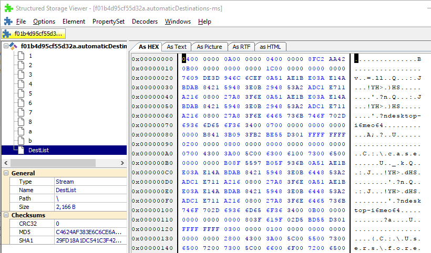Viewport: 431px width, 253px height.
Task: Click the MD5 property label
Action: pyautogui.click(x=25, y=232)
